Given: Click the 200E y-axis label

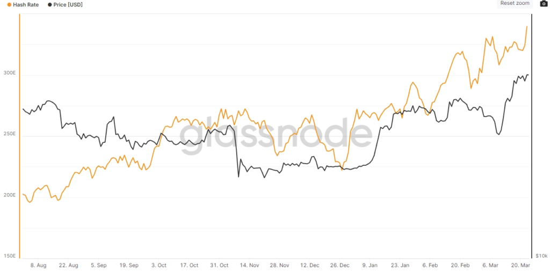Looking at the screenshot, I should click(x=10, y=195).
